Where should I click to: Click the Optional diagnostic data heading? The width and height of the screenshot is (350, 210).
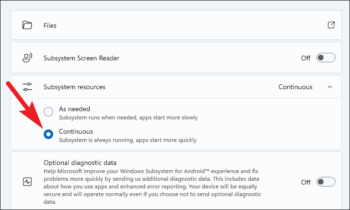[80, 163]
